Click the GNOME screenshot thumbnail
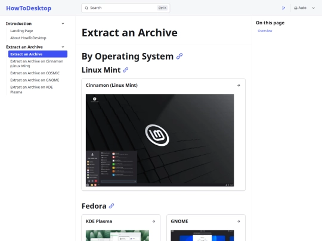The width and height of the screenshot is (322, 241). tap(202, 236)
